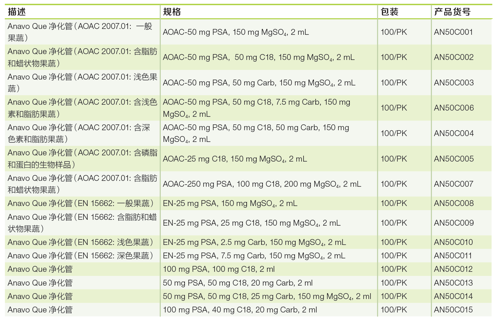The width and height of the screenshot is (494, 319).
Task: Click spec 'AOAC-50 mg PSA, 50 mg C18, 150 mg MgSO4'
Action: pyautogui.click(x=259, y=58)
